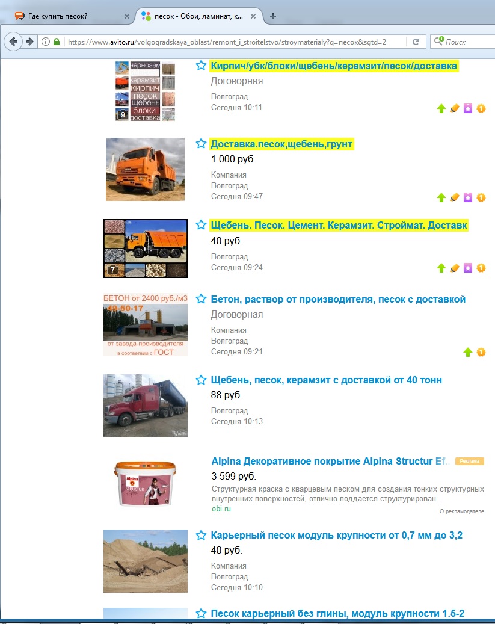The image size is (495, 624).
Task: Click the obi.ru advertiser link
Action: pos(221,508)
